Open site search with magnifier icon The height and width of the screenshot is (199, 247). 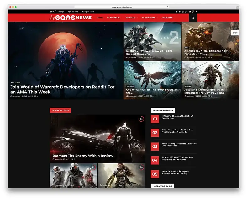[193, 18]
